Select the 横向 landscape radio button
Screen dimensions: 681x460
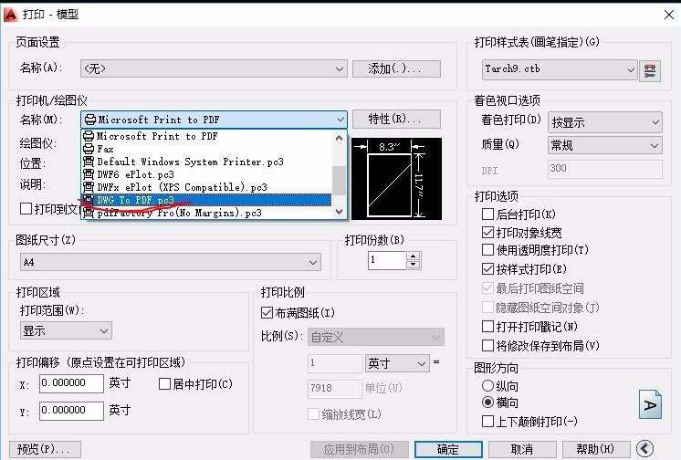tap(488, 402)
